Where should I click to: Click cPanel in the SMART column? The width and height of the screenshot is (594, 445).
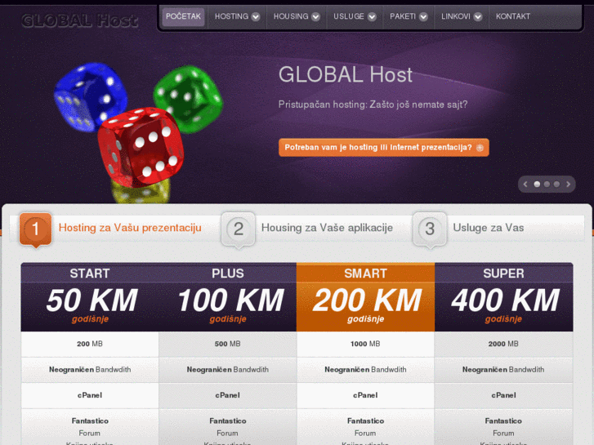(365, 395)
